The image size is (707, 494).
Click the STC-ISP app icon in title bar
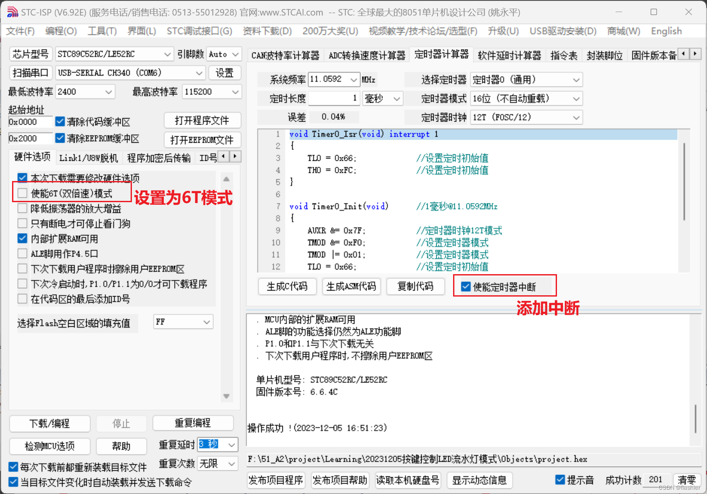(13, 12)
